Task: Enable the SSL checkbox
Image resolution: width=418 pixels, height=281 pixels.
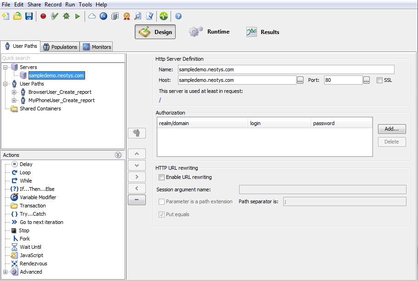Action: pos(379,80)
